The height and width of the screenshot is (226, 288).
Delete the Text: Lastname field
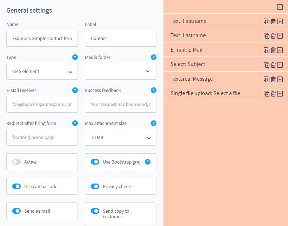(273, 36)
